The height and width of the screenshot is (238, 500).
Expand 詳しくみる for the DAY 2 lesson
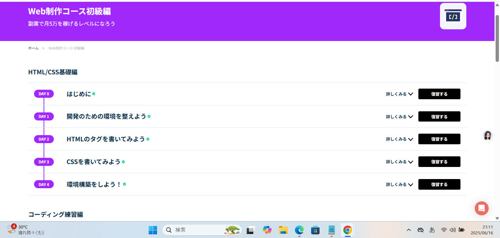[399, 139]
